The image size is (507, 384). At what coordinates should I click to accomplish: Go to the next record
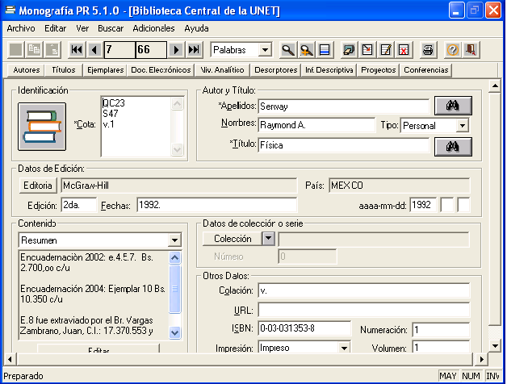pyautogui.click(x=176, y=50)
